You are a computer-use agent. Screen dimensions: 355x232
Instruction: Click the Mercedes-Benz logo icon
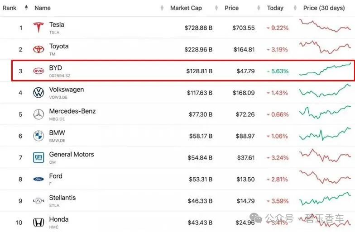pos(38,114)
